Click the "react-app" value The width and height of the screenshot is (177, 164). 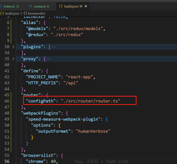point(79,77)
